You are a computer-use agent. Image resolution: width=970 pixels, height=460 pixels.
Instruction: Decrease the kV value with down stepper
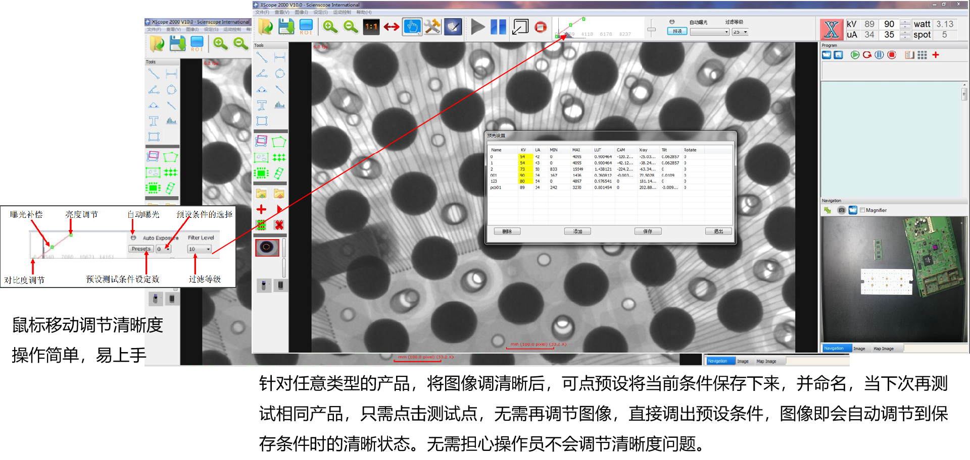click(x=905, y=27)
